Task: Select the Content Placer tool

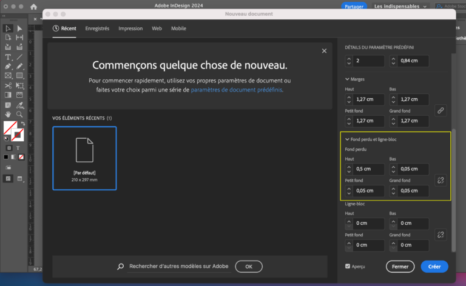Action: (19, 47)
